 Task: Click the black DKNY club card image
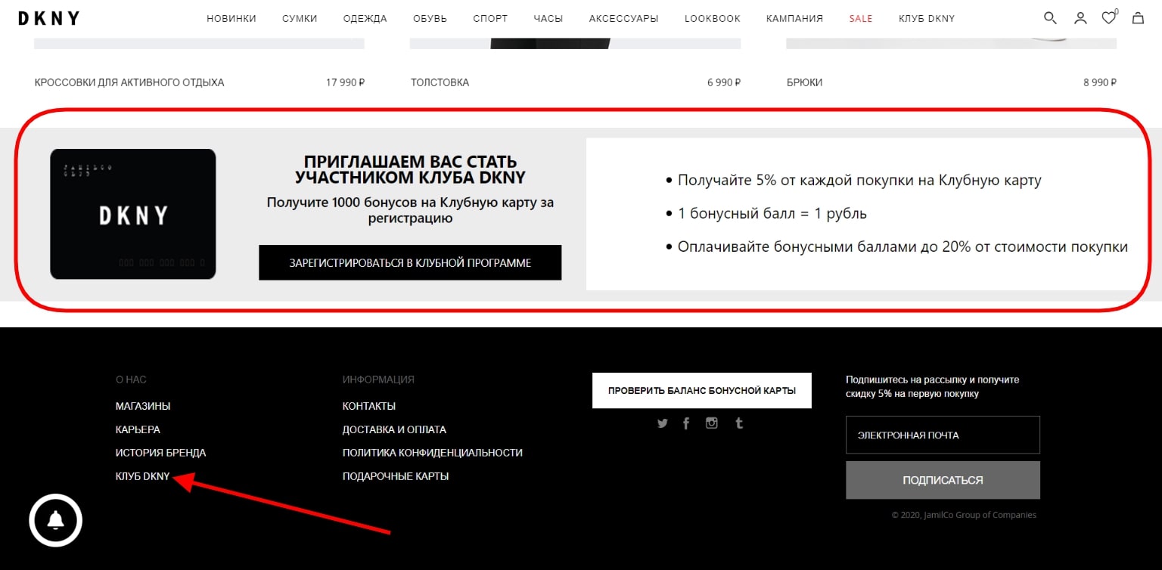pyautogui.click(x=133, y=214)
